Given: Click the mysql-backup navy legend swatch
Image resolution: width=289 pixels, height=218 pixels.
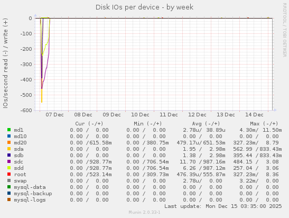Looking at the screenshot, I should [x=9, y=193].
